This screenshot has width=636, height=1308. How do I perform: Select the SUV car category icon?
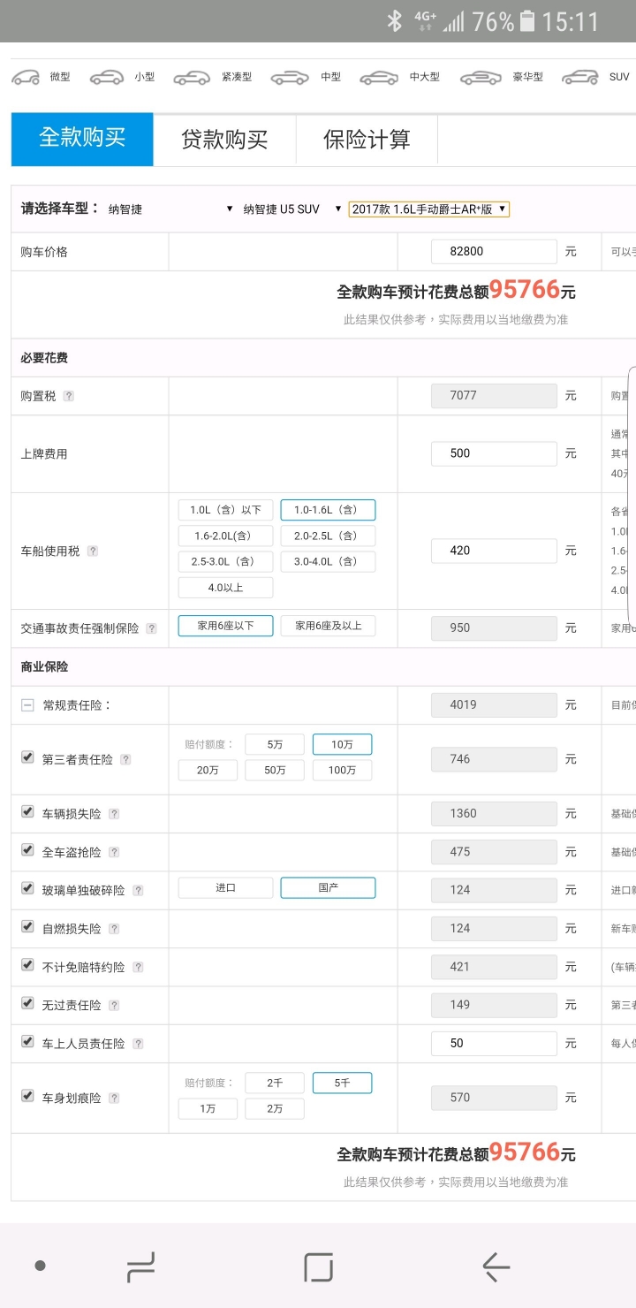coord(579,77)
